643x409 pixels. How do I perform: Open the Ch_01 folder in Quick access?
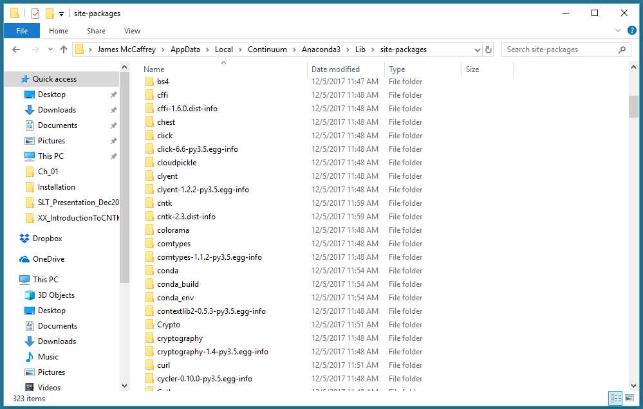click(x=48, y=171)
